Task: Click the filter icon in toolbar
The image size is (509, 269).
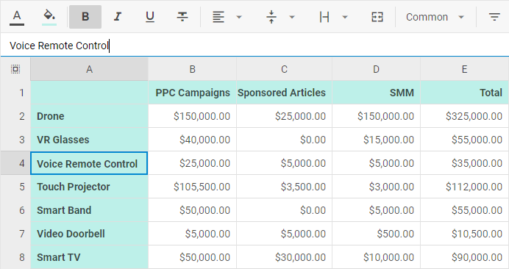Action: pyautogui.click(x=494, y=17)
